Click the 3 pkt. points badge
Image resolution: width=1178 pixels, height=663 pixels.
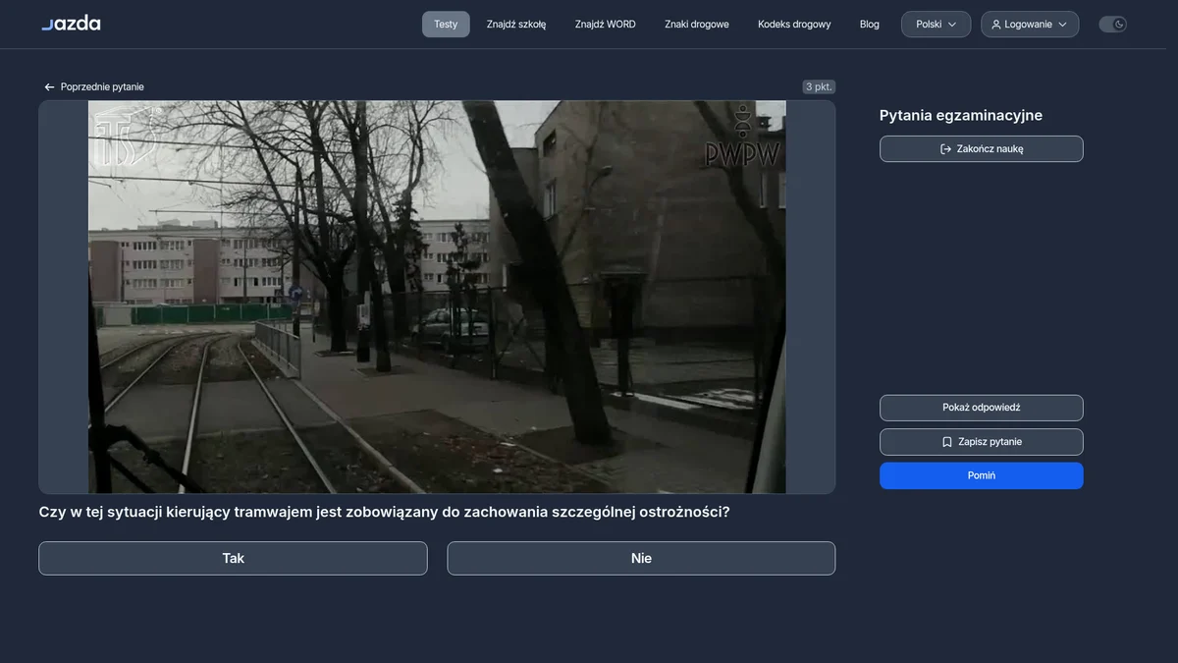pos(819,86)
